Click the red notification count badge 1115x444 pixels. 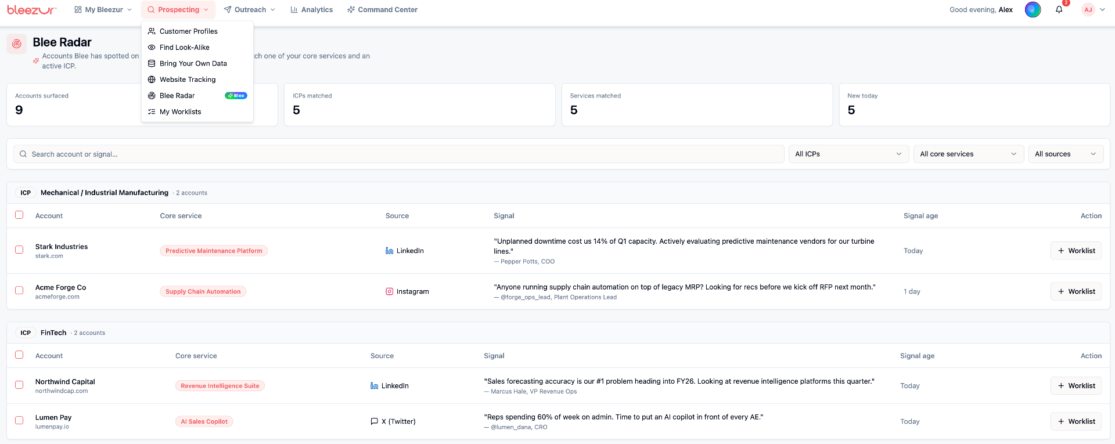point(1066,3)
